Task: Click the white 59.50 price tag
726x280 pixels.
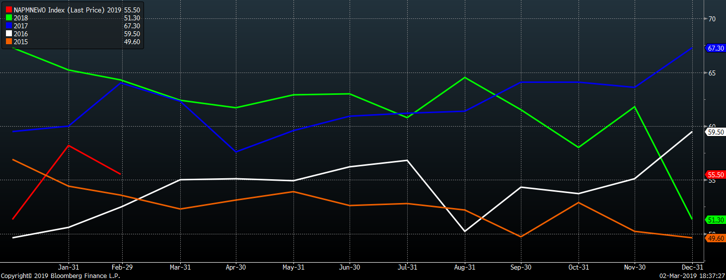Action: 715,132
